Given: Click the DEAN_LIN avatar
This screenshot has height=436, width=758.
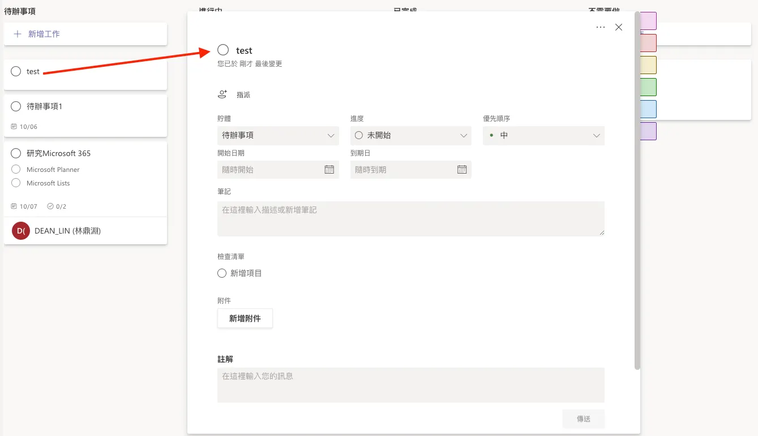Looking at the screenshot, I should 21,231.
